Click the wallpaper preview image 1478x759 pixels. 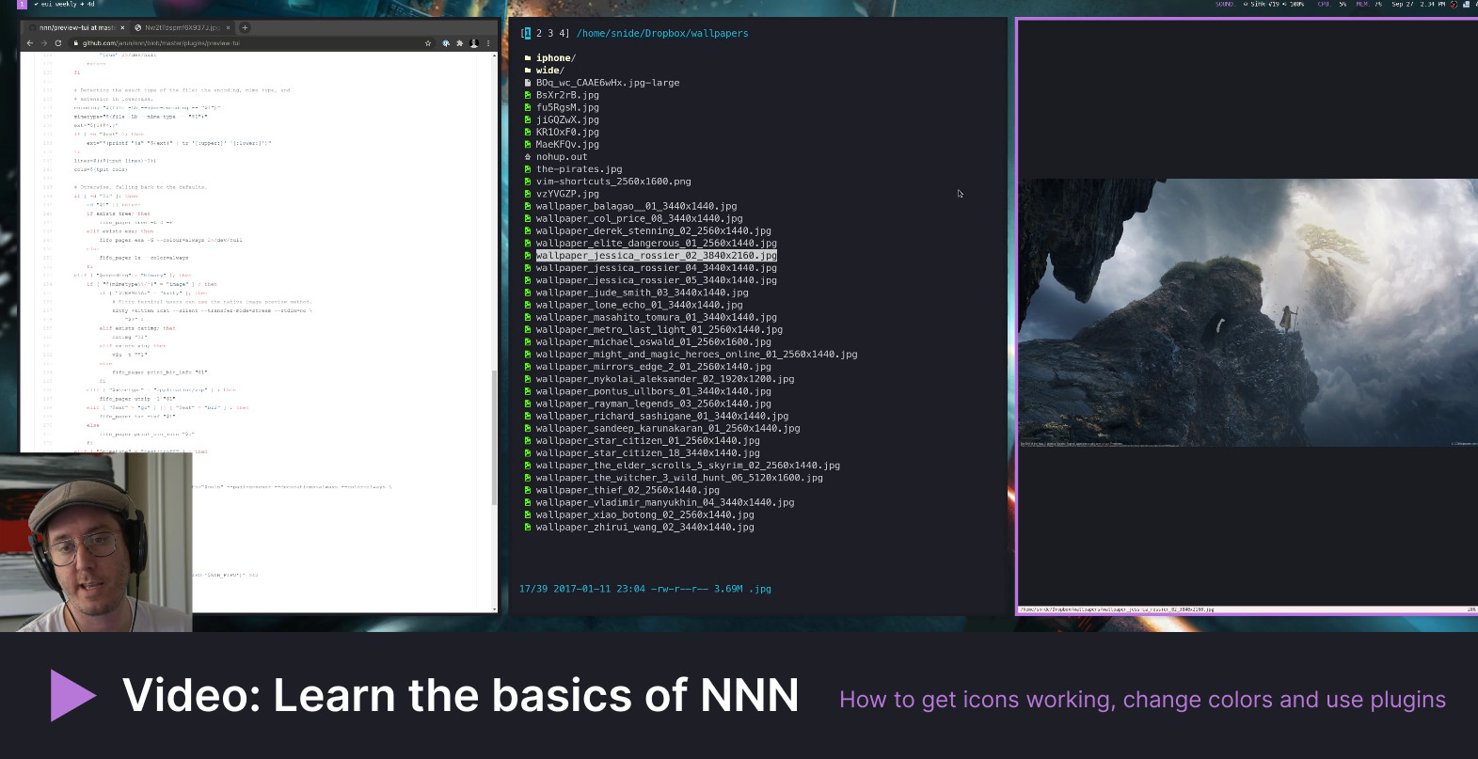pyautogui.click(x=1248, y=312)
